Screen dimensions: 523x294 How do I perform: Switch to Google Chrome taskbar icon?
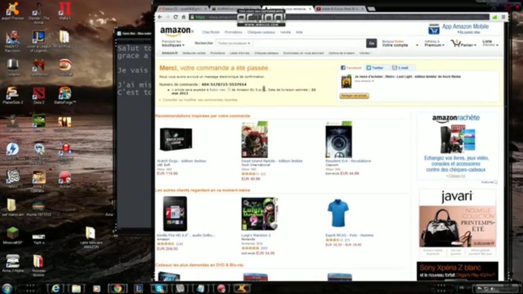tap(118, 288)
